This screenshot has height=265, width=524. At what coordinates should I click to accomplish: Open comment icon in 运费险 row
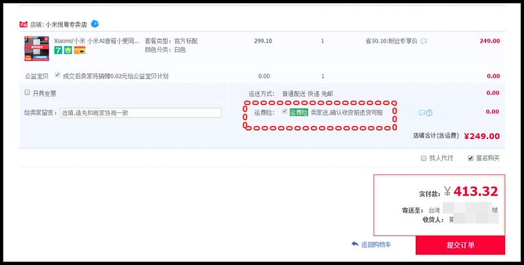pyautogui.click(x=422, y=113)
